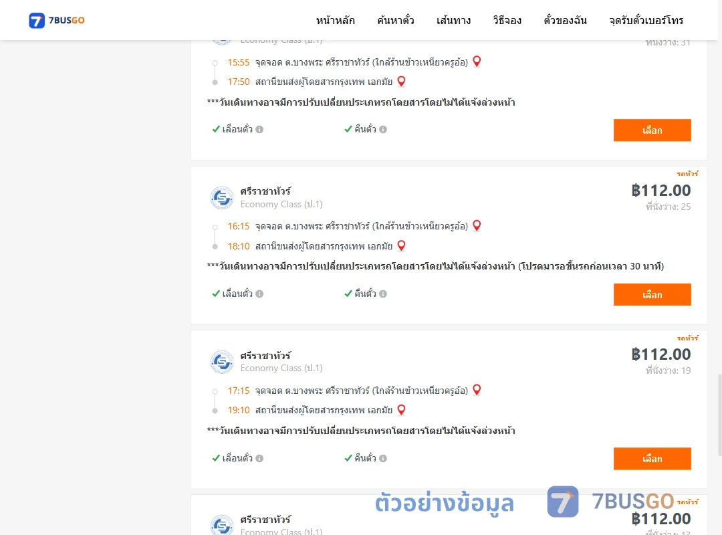
Task: Select the 17:15 trip with เลือก button
Action: coord(652,459)
